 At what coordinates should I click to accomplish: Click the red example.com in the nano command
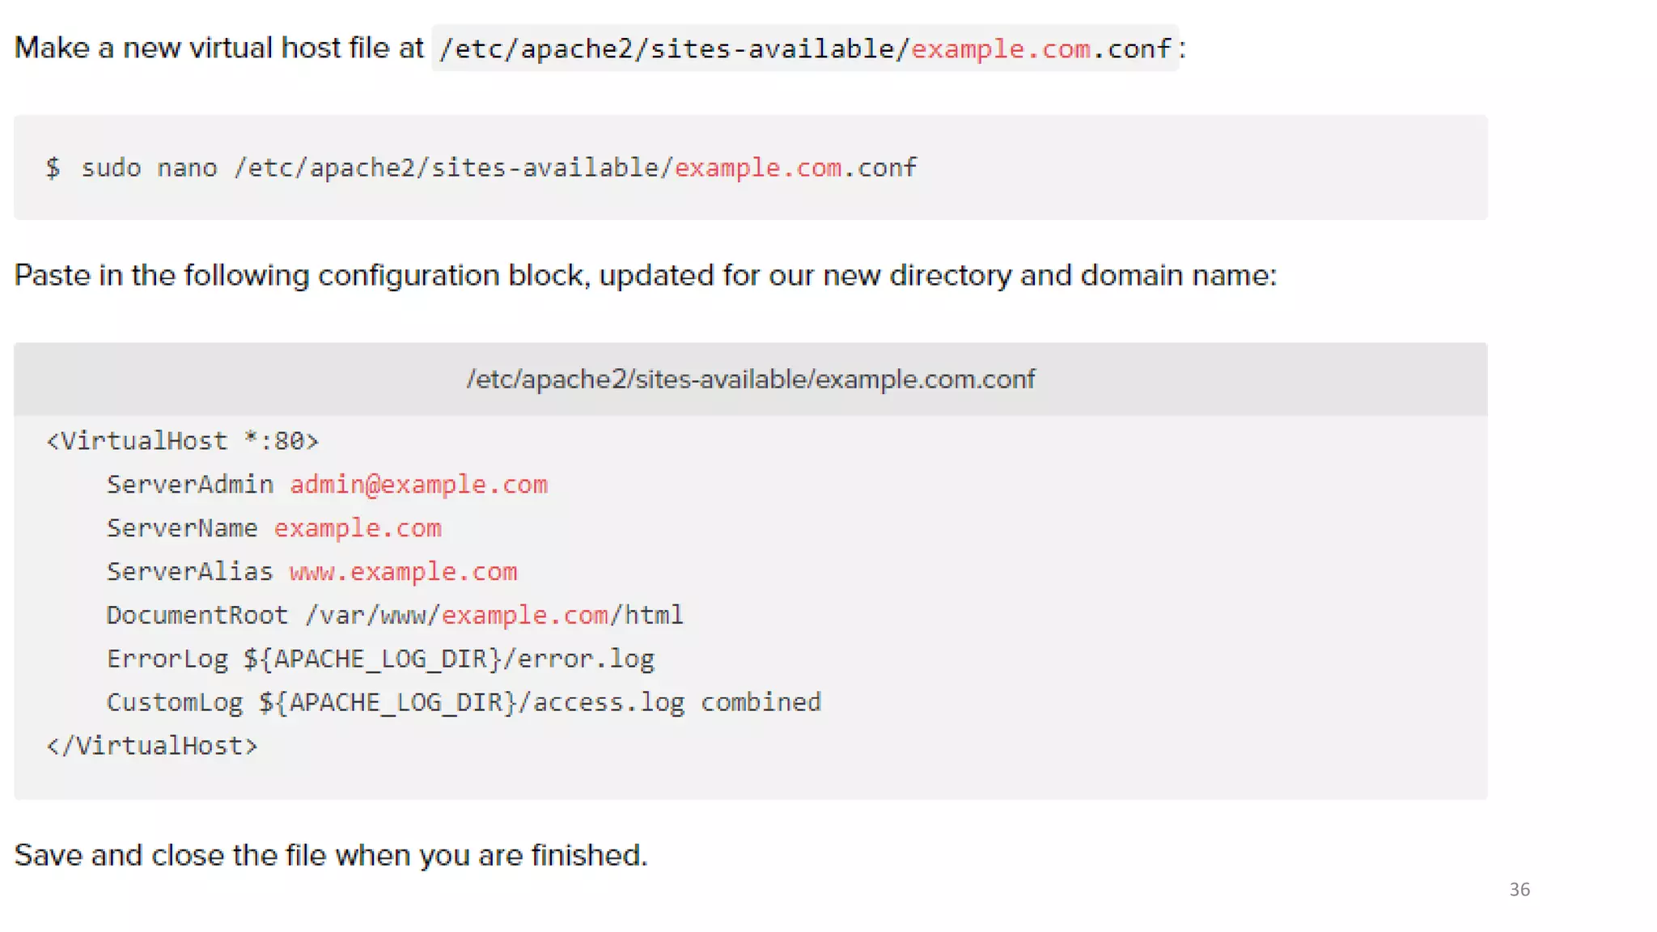(758, 167)
